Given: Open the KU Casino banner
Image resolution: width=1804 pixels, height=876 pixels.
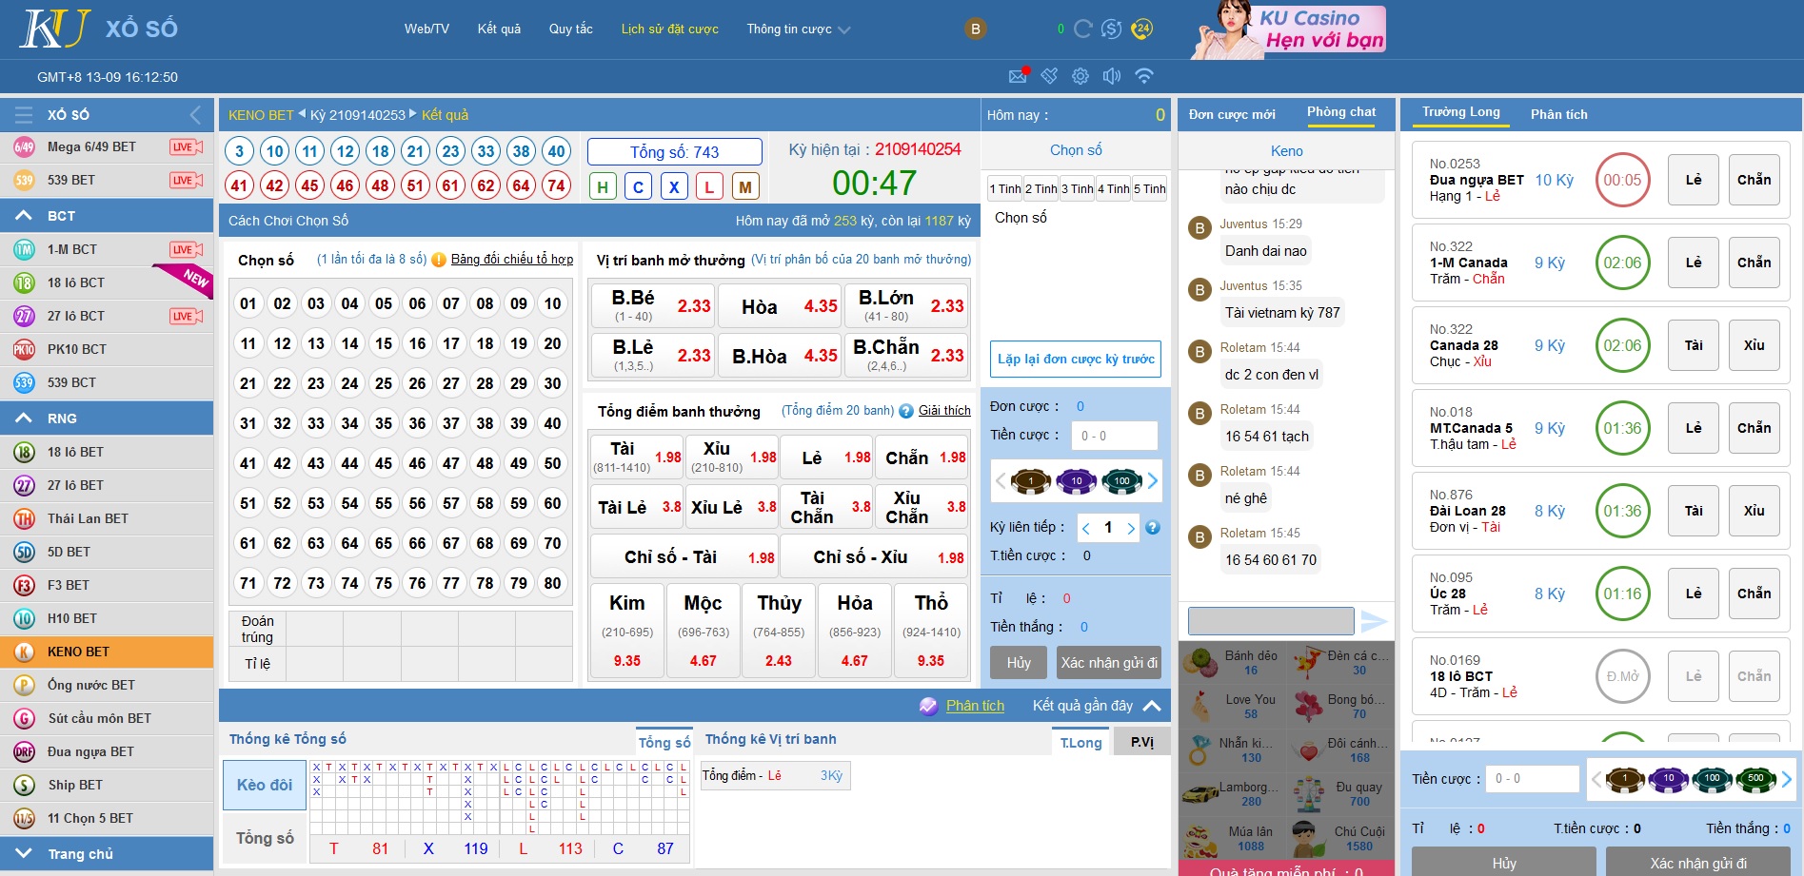Looking at the screenshot, I should click(1290, 29).
